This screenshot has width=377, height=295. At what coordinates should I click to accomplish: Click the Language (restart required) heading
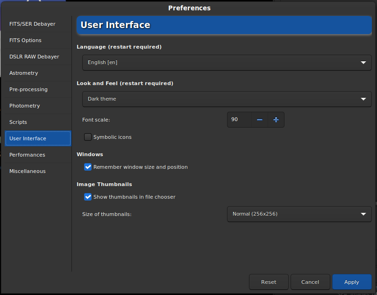pos(119,47)
